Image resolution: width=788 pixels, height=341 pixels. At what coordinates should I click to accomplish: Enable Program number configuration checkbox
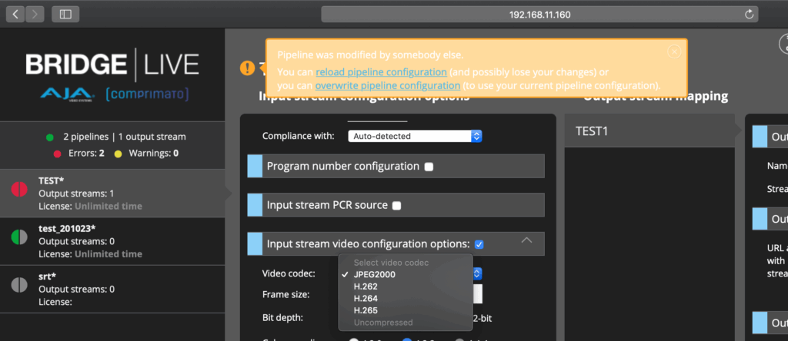click(429, 167)
